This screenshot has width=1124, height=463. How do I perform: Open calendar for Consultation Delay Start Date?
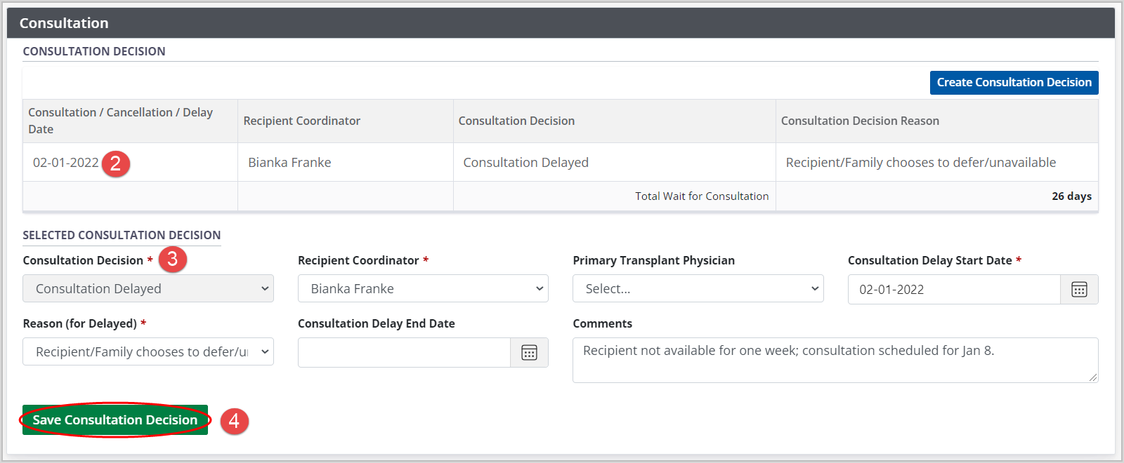[x=1079, y=290]
